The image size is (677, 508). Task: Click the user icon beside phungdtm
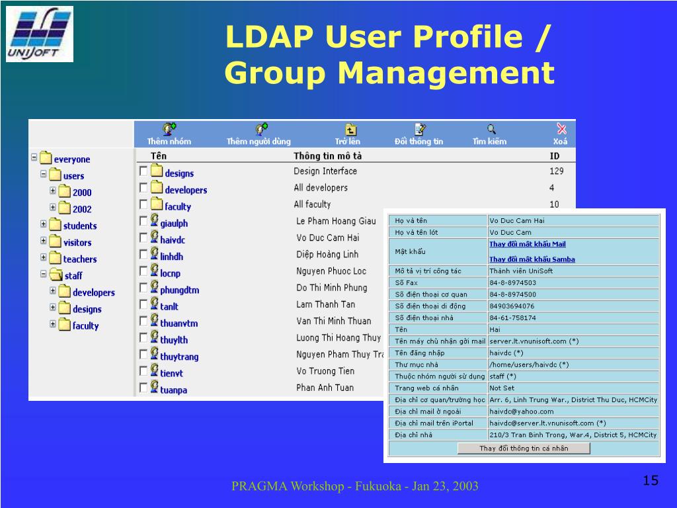(x=154, y=287)
